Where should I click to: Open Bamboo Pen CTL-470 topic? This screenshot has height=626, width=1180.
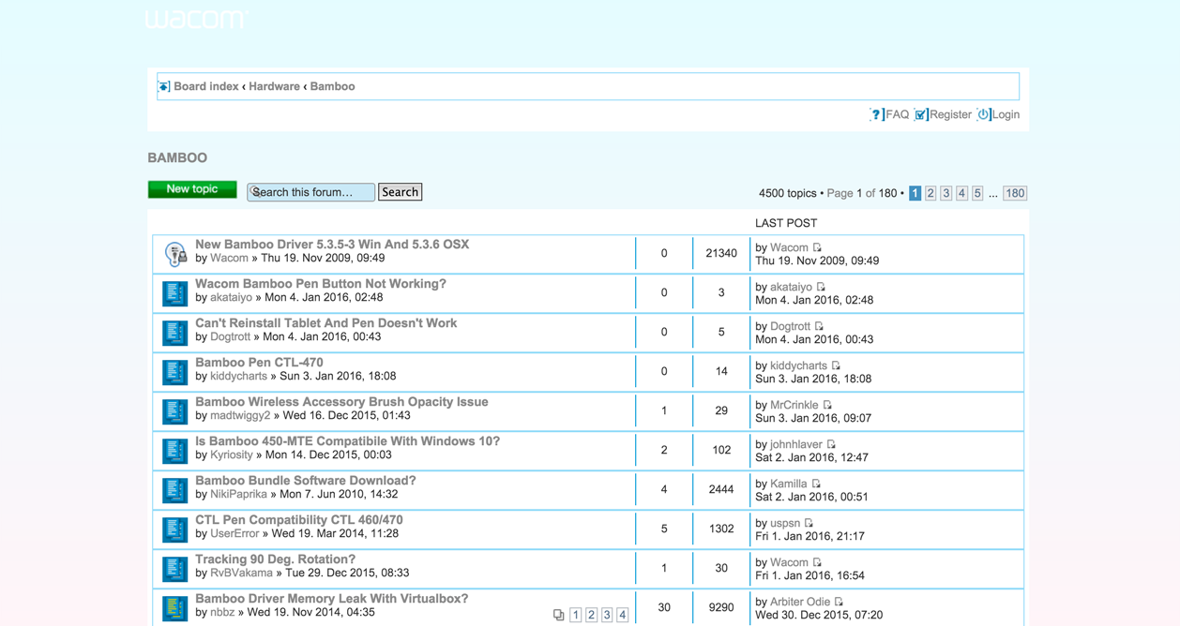coord(259,363)
